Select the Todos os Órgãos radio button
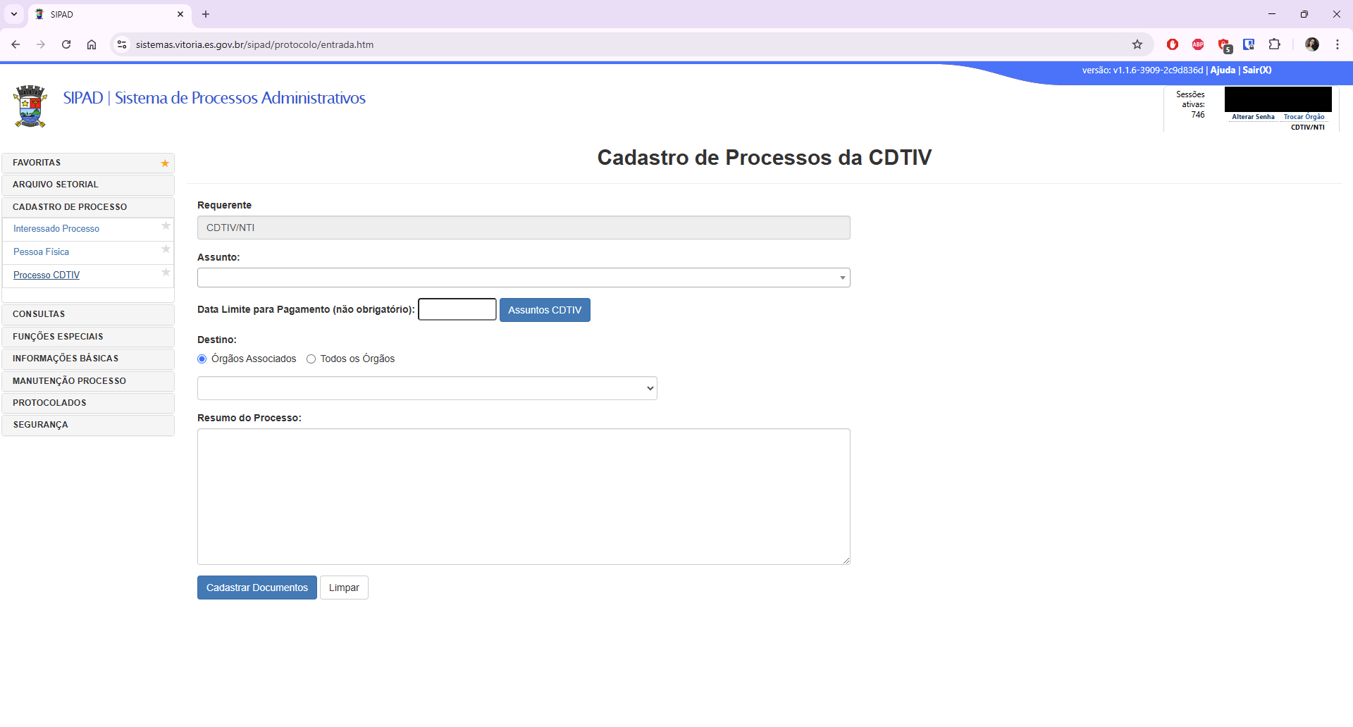This screenshot has width=1353, height=727. pos(311,359)
